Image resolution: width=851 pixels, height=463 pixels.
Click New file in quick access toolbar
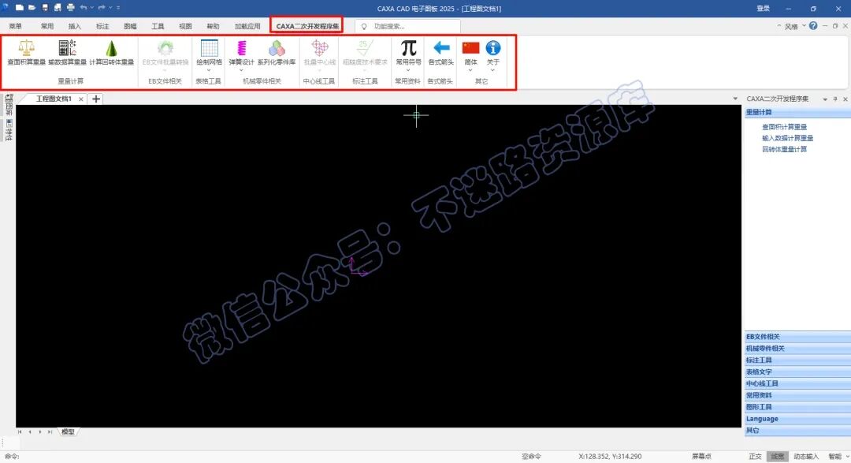[x=20, y=8]
